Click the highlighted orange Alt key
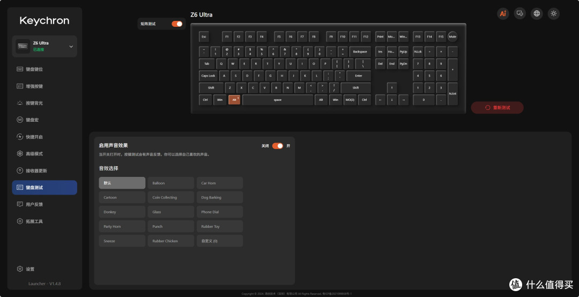579x297 pixels. [x=234, y=100]
